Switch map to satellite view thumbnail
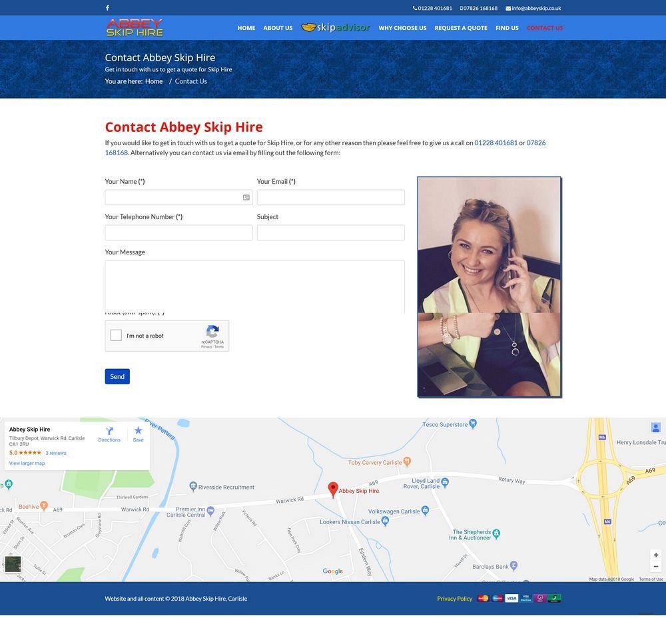The height and width of the screenshot is (640, 666). [x=13, y=563]
